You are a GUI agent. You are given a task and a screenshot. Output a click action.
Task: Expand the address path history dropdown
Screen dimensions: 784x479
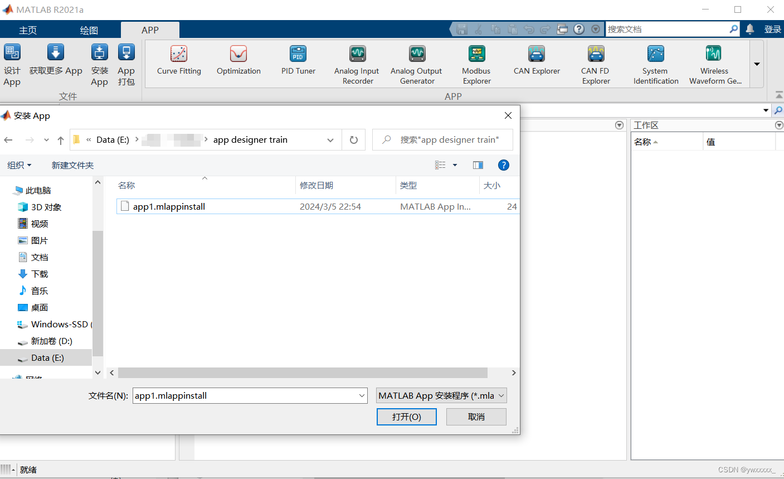[x=330, y=140]
